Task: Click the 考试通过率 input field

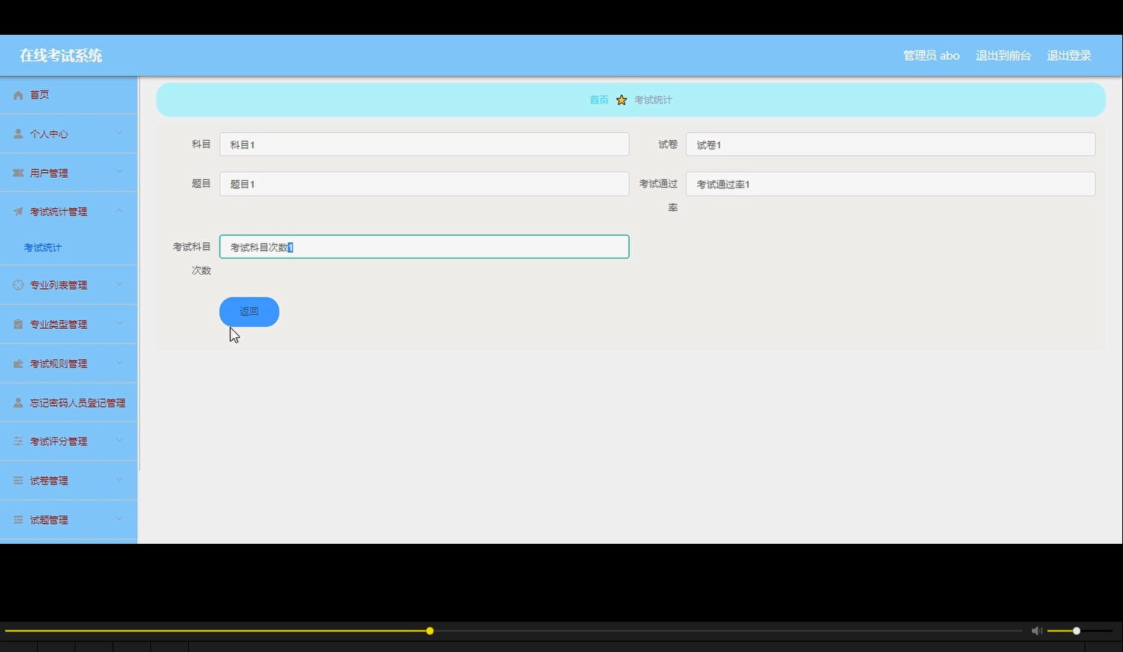Action: click(x=890, y=184)
